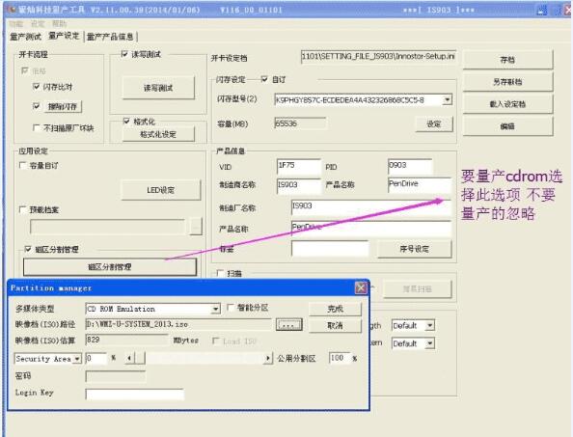573x437 pixels.
Task: Click the VID input field
Action: coord(299,166)
